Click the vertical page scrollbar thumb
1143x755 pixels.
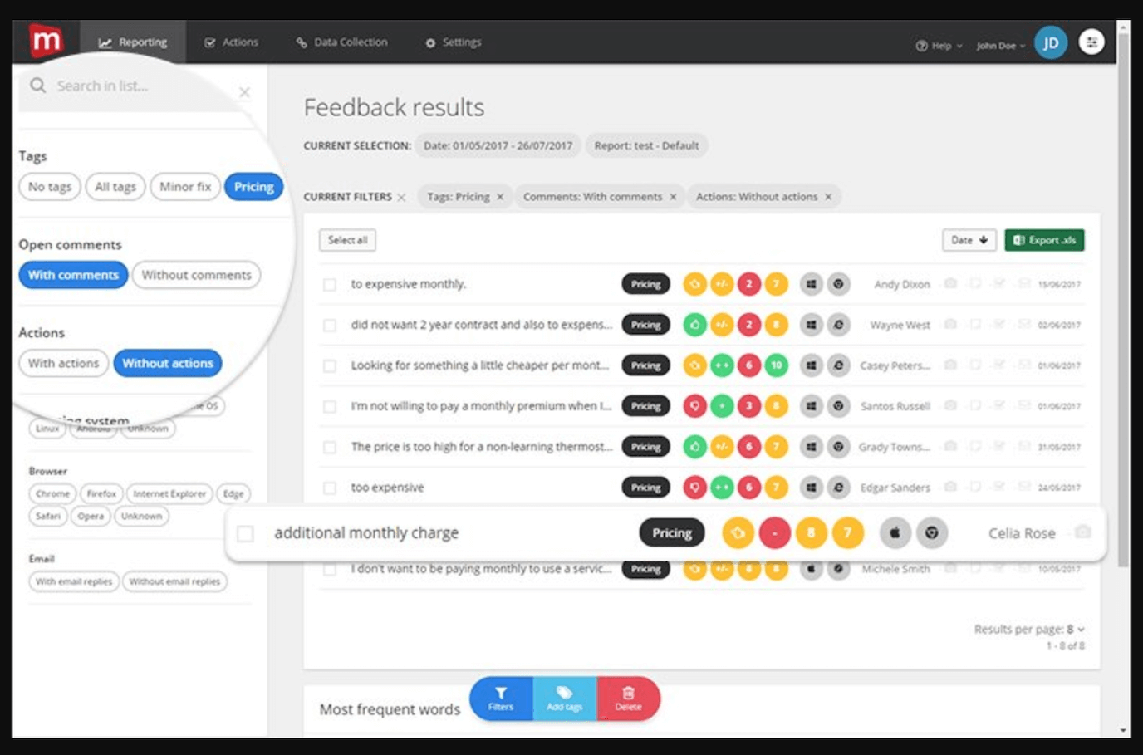coord(1124,299)
